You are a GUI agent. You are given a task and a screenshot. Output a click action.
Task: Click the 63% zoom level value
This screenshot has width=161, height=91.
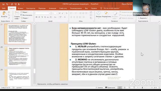coord(155,88)
